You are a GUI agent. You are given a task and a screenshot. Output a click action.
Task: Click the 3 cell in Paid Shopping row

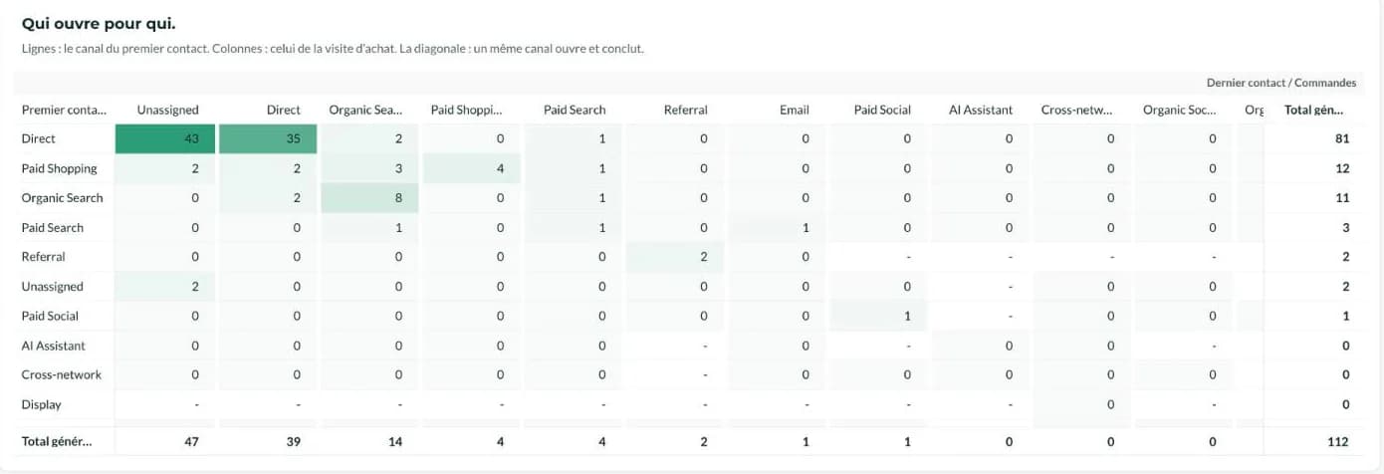pyautogui.click(x=369, y=168)
